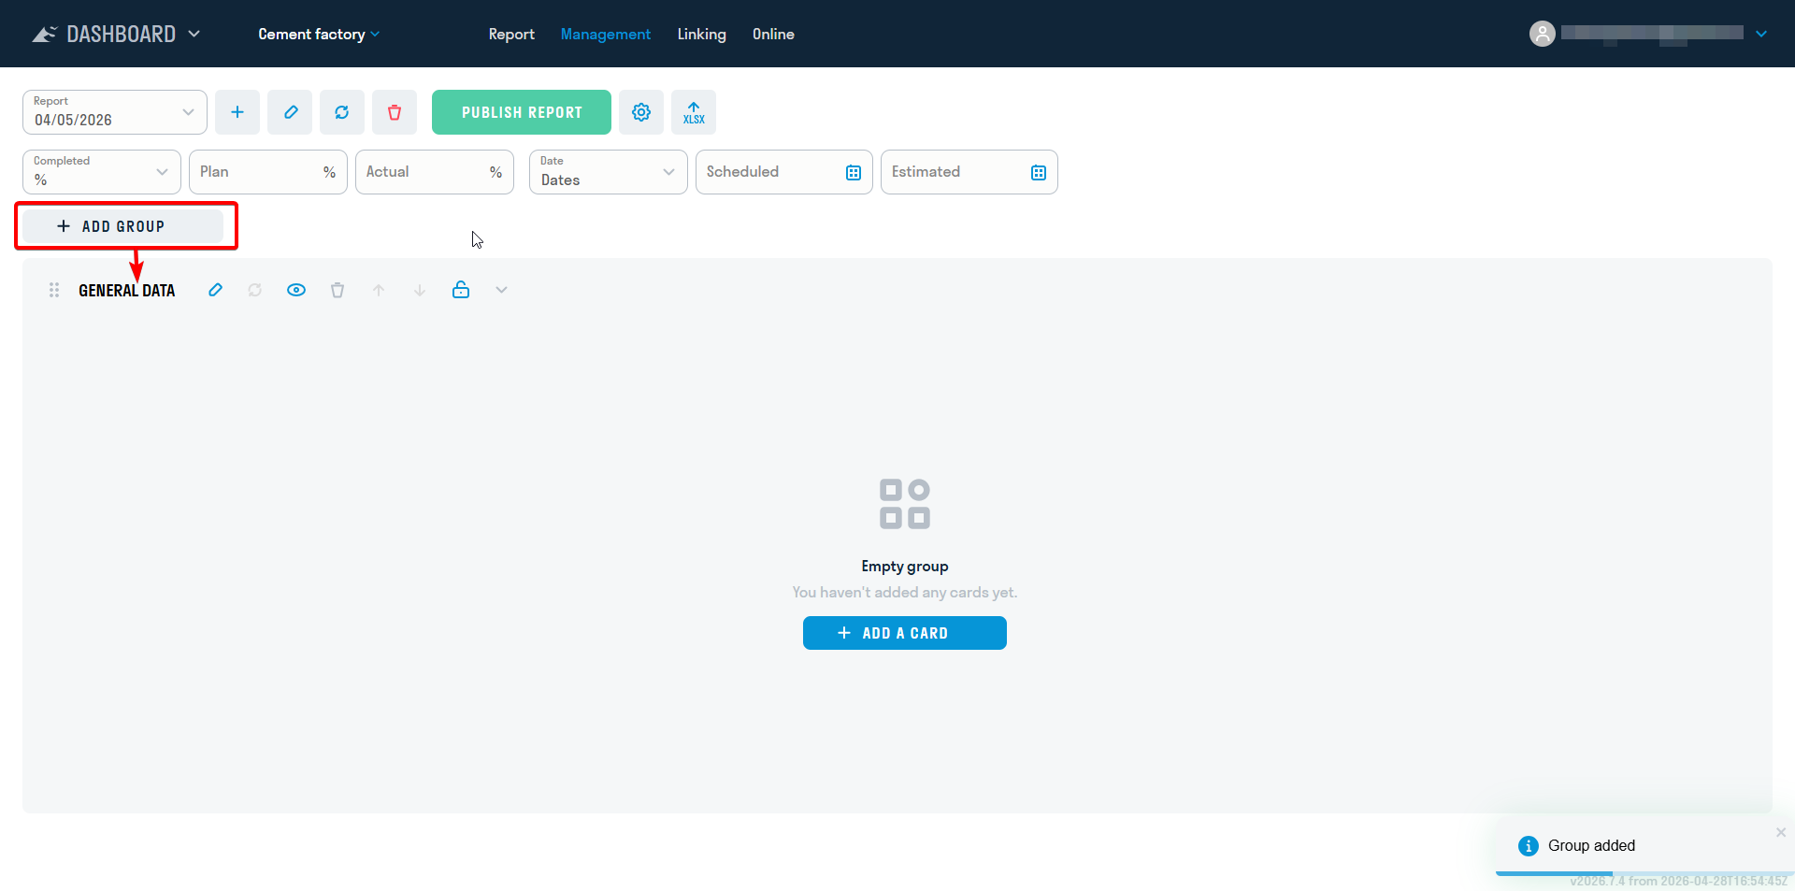Switch to the Linking tab
This screenshot has height=891, width=1795.
coord(701,34)
